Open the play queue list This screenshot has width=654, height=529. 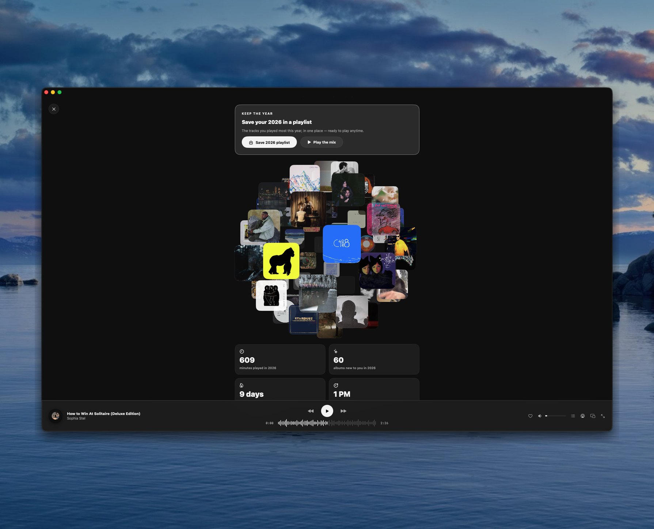click(573, 416)
